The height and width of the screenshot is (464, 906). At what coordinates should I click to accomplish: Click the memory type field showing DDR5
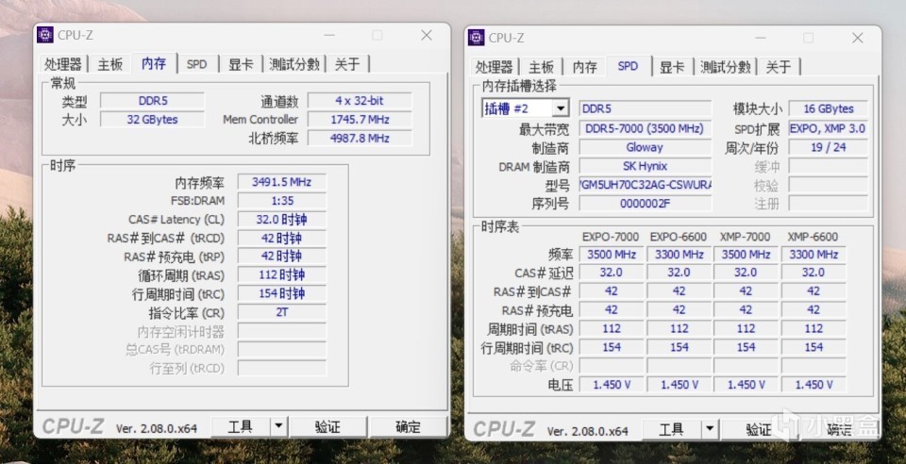pyautogui.click(x=153, y=101)
